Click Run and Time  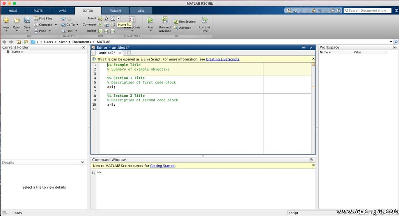pos(204,24)
